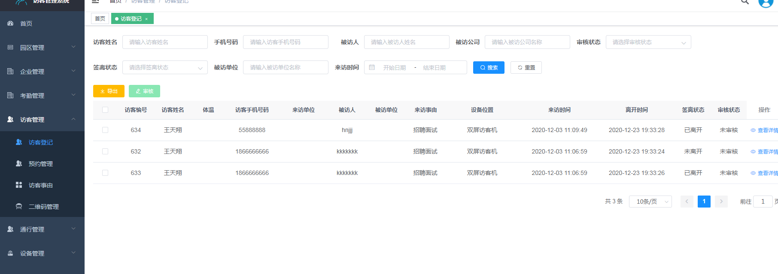The height and width of the screenshot is (274, 778).
Task: Click the yellow 导出 button
Action: (x=109, y=91)
